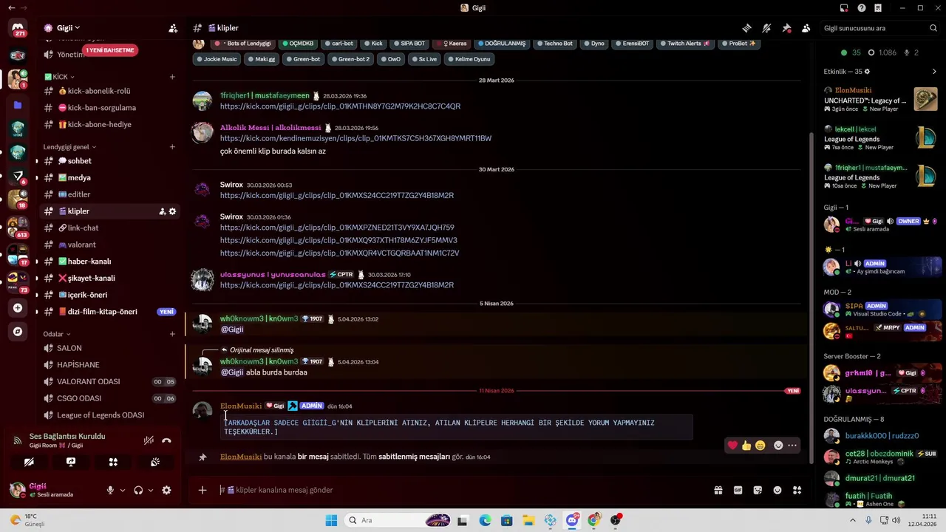Open the editler channel

pyautogui.click(x=109, y=194)
